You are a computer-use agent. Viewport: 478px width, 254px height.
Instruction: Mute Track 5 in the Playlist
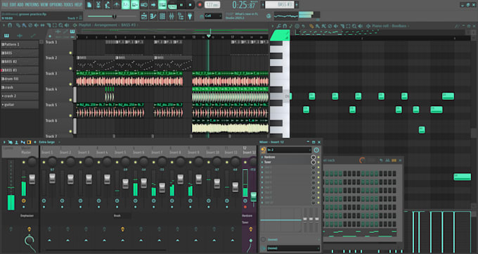pyautogui.click(x=70, y=115)
